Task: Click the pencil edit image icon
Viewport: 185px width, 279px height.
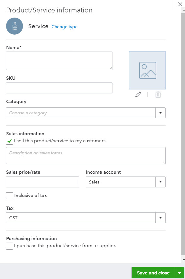Action: [x=138, y=95]
